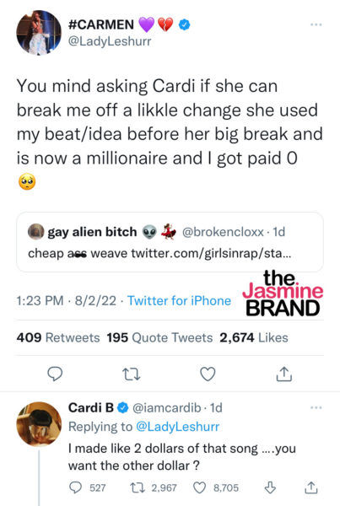View the 2,674 Likes list
This screenshot has height=506, width=340.
pos(254,337)
